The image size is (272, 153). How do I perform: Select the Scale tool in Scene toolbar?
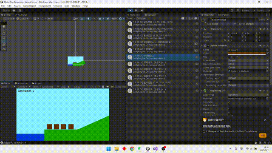tap(4, 37)
